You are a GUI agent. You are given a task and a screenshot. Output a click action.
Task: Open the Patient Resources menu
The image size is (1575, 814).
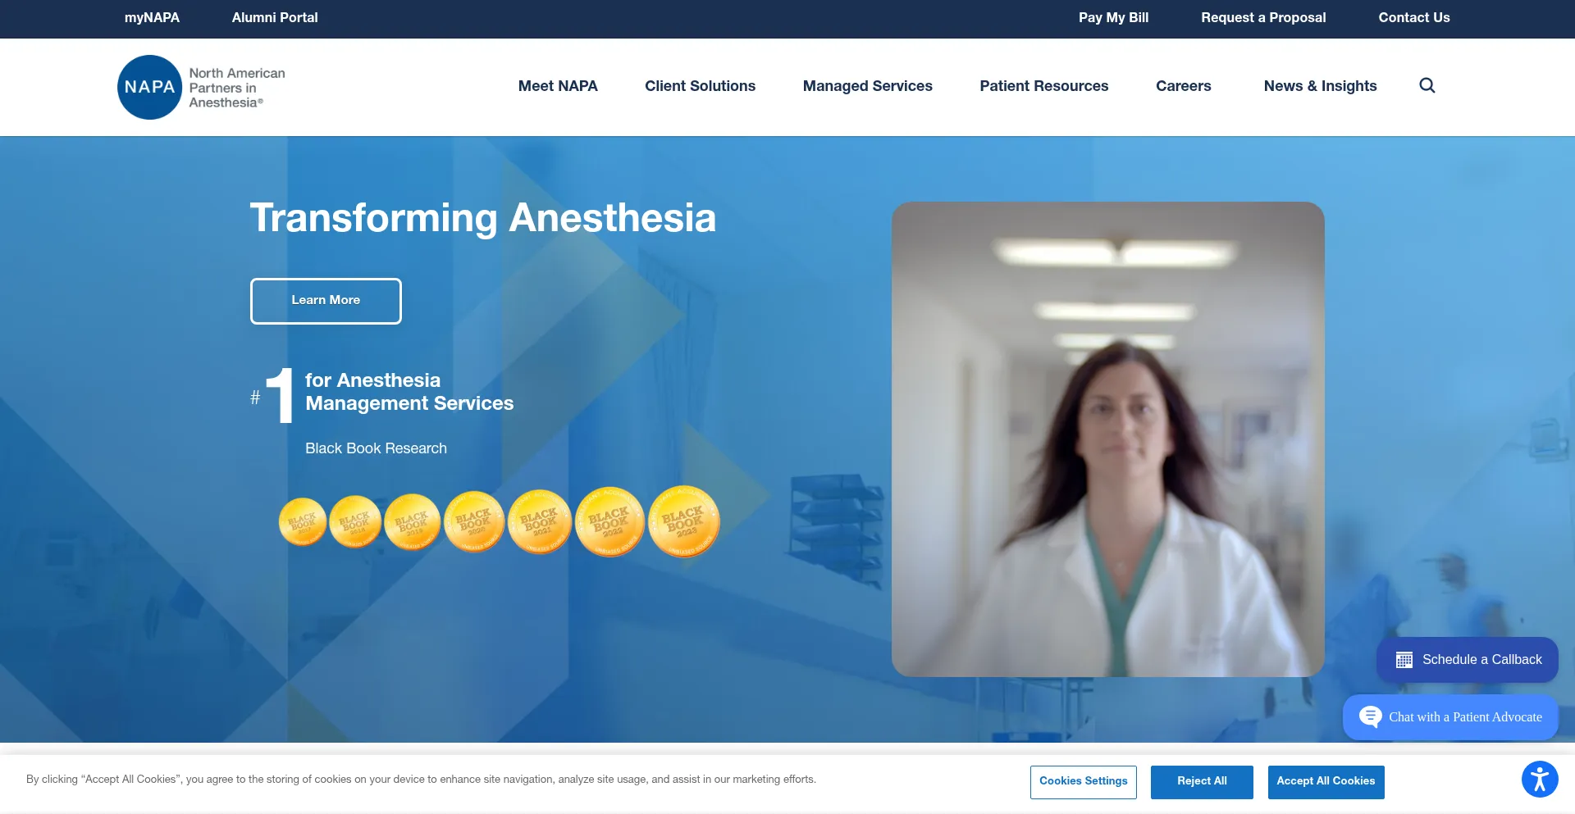1043,86
